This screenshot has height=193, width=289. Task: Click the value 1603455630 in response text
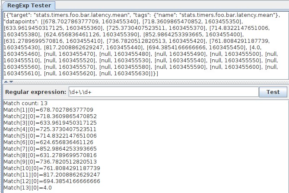pos(132,74)
